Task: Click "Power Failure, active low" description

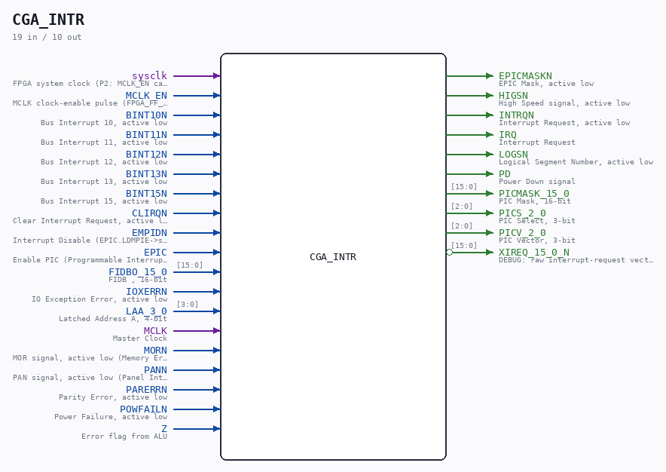Action: point(111,416)
